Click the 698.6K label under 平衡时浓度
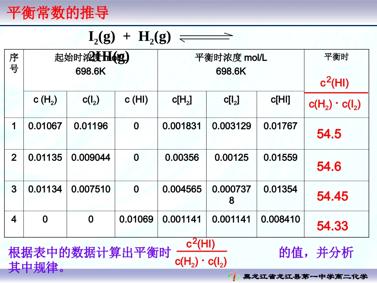Viewport: 377px width, 283px height. (231, 71)
